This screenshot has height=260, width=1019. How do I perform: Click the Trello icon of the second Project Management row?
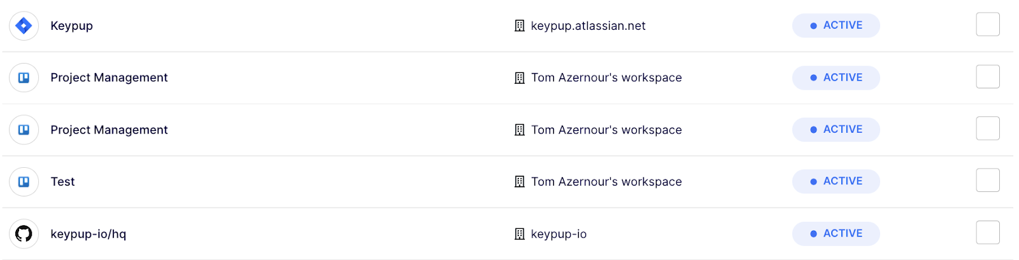(x=24, y=130)
